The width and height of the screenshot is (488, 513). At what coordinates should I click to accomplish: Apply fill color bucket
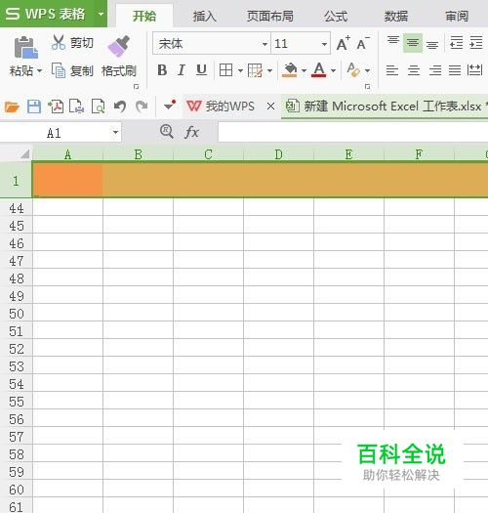tap(290, 70)
